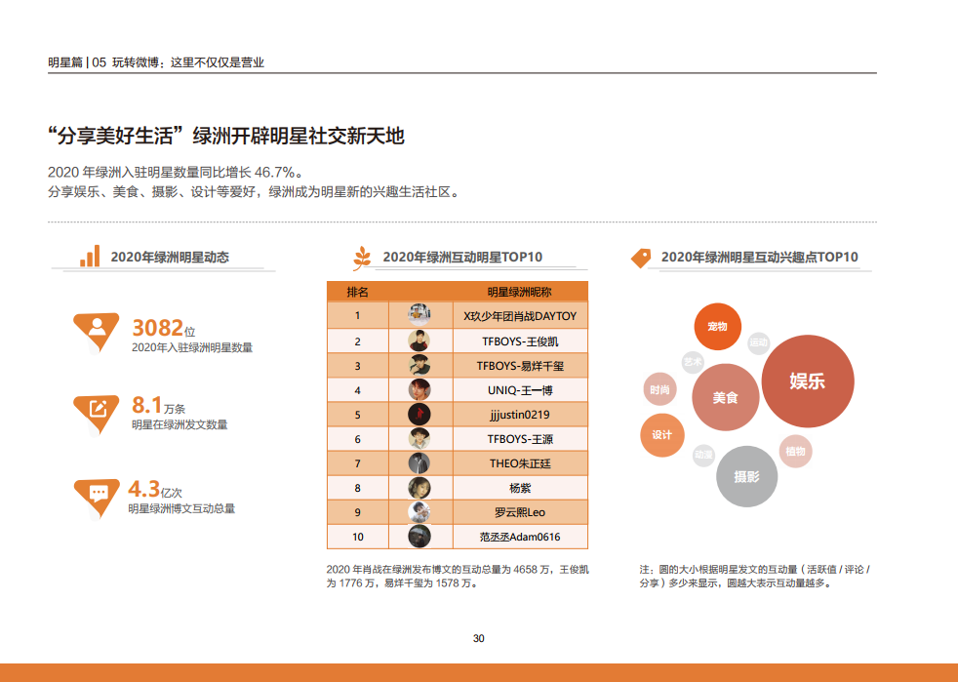
Task: Click the small 动漫 bubble
Action: pos(703,455)
